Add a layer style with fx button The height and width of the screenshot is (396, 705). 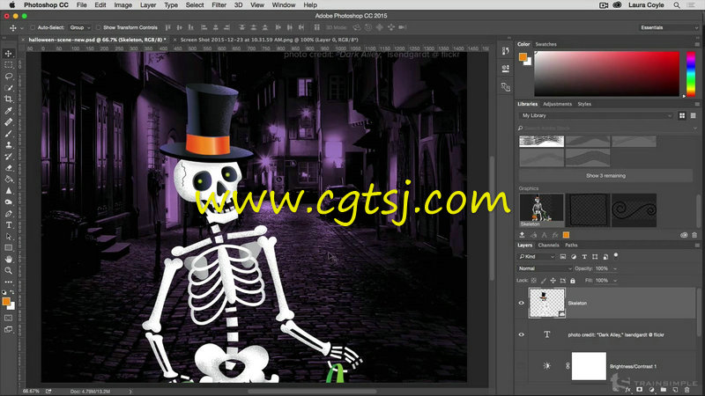(x=627, y=390)
